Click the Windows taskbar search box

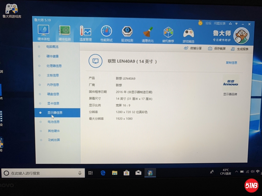43,173
